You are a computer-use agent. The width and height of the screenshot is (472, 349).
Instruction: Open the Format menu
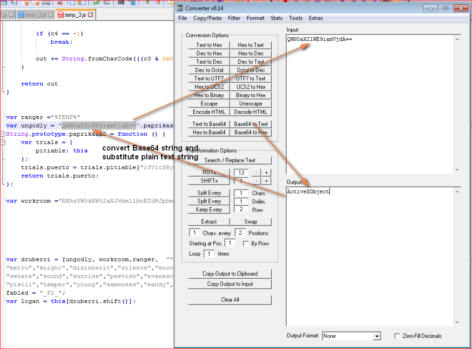click(x=256, y=18)
